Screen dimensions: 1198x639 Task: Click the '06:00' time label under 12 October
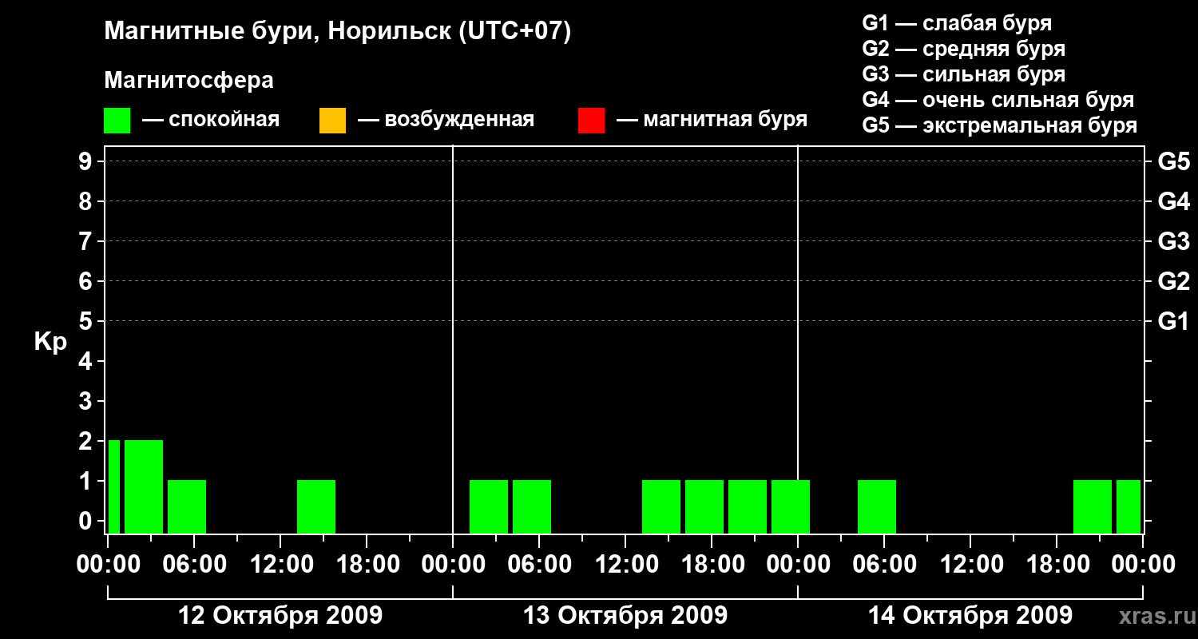[x=194, y=565]
